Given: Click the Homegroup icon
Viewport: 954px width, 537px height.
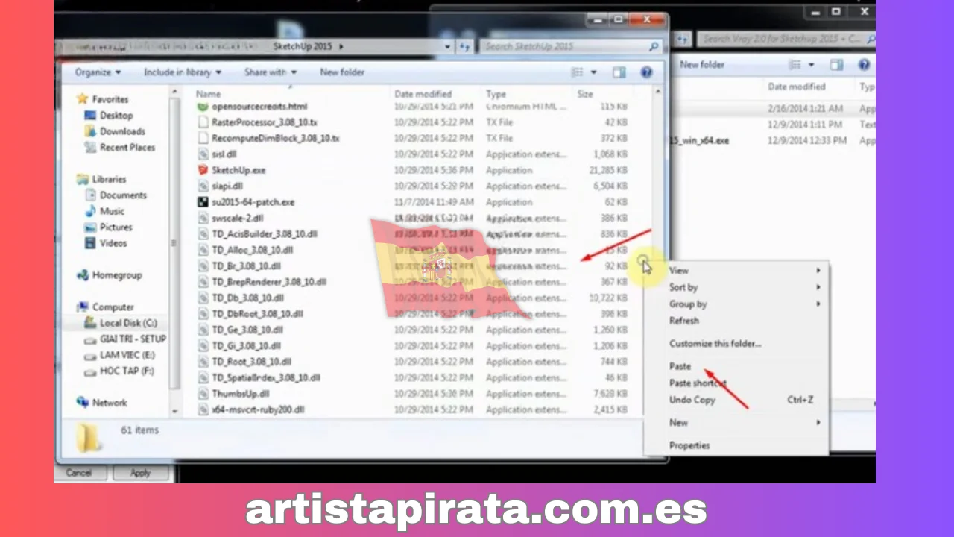Looking at the screenshot, I should pyautogui.click(x=82, y=275).
